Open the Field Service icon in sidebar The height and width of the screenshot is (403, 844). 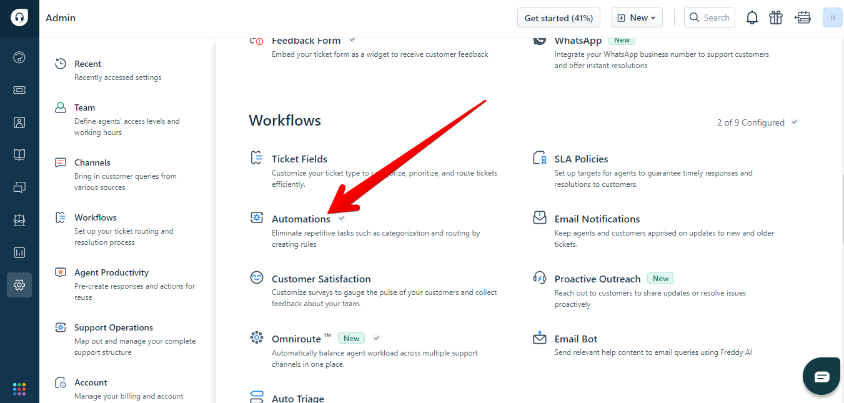(19, 220)
